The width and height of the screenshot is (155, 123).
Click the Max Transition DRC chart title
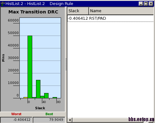pyautogui.click(x=33, y=12)
